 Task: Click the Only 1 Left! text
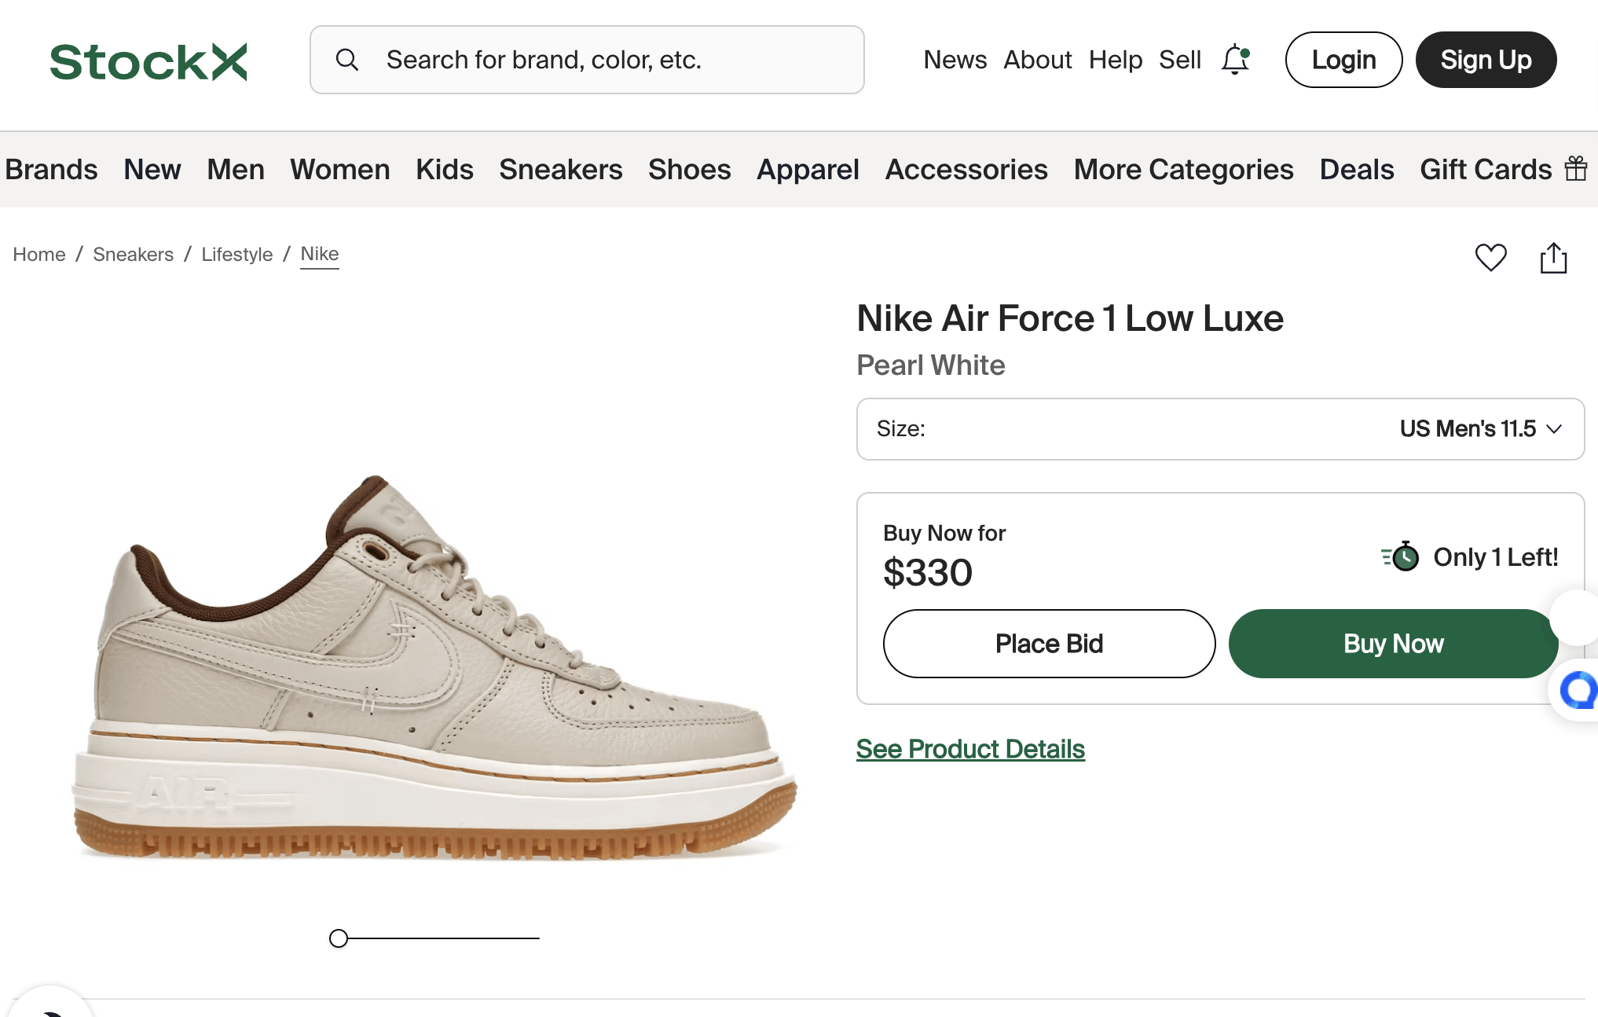(1496, 557)
